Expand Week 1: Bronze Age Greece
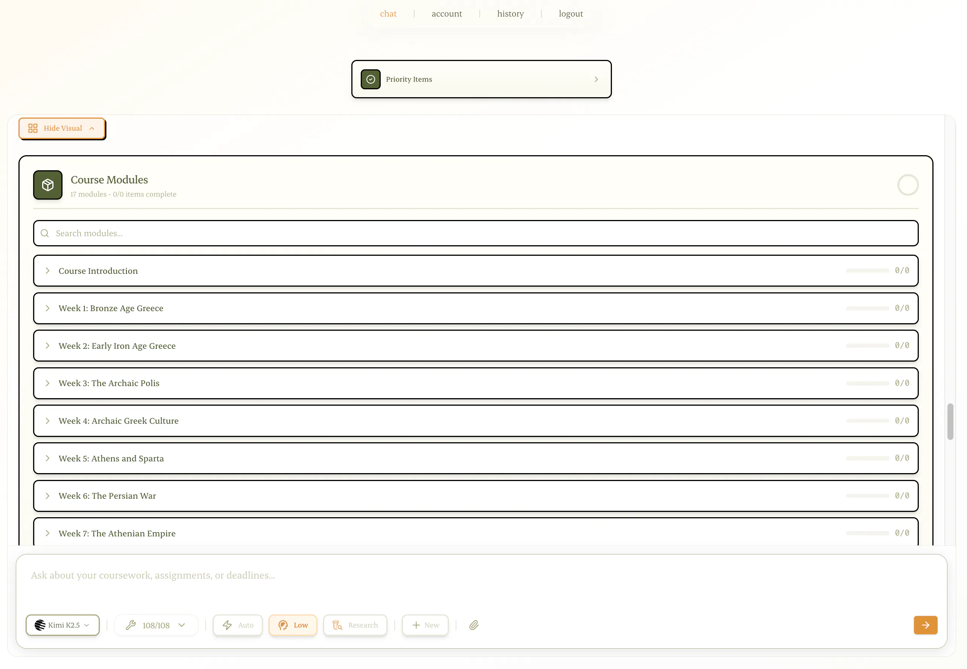The width and height of the screenshot is (967, 669). [476, 308]
